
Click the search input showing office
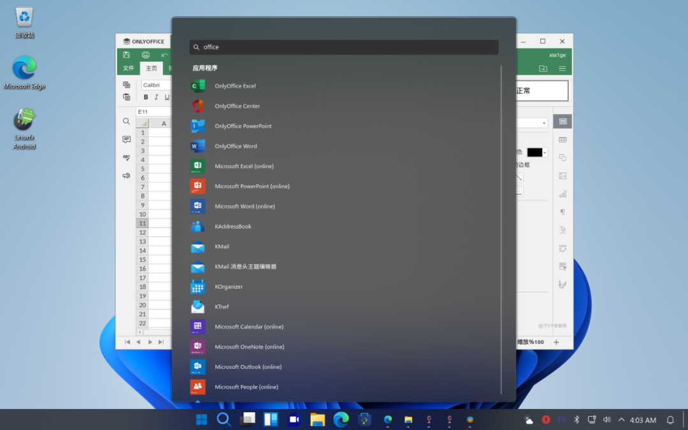[344, 47]
